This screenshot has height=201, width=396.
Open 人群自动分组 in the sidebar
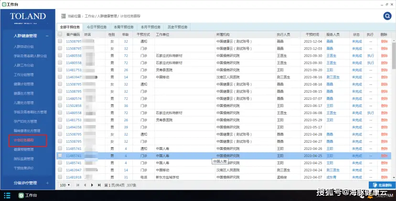click(24, 47)
